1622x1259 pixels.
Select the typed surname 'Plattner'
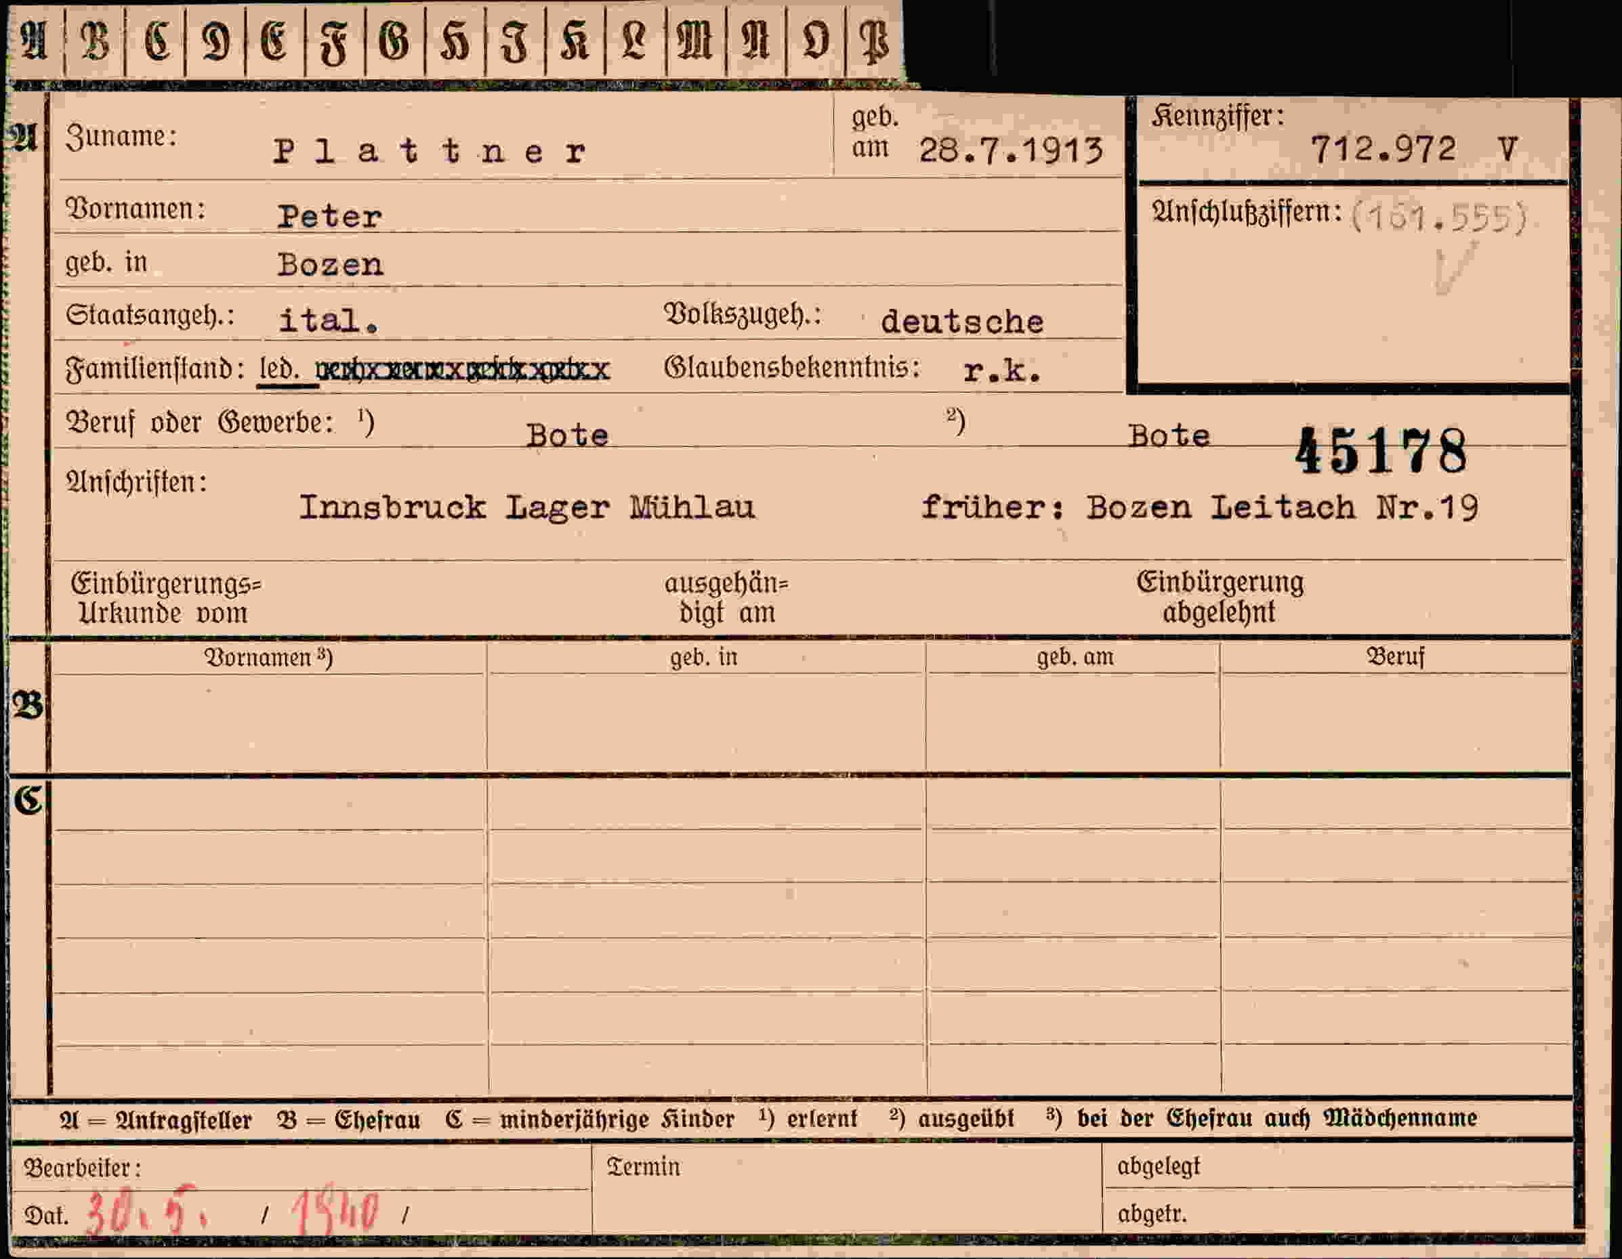click(430, 152)
